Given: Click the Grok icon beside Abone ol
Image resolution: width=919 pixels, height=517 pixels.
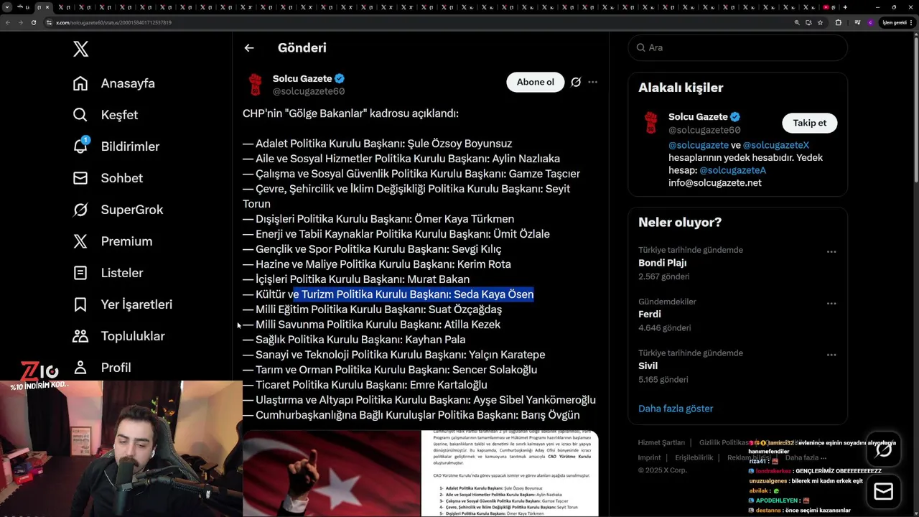Looking at the screenshot, I should pos(576,82).
